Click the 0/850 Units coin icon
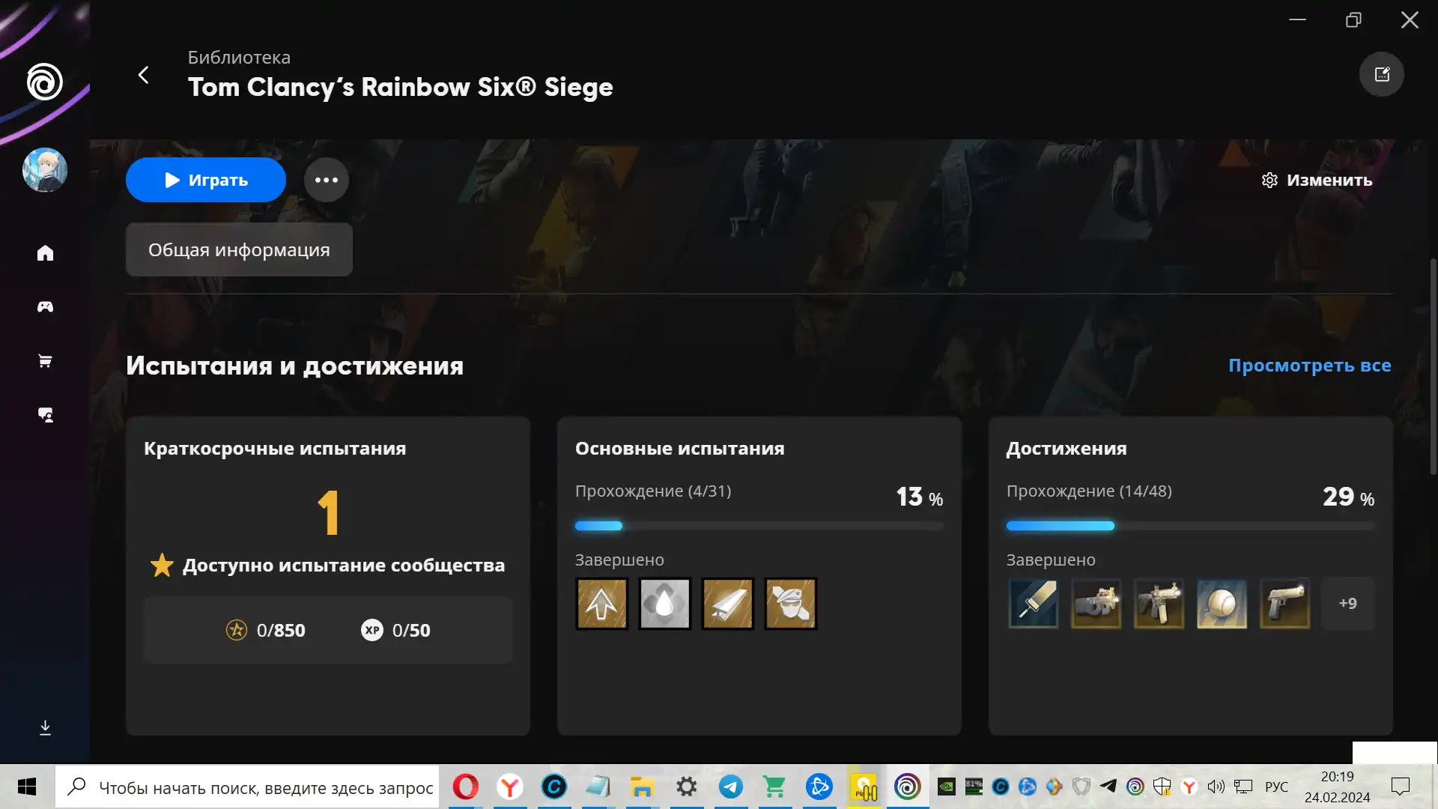The height and width of the screenshot is (809, 1438). pyautogui.click(x=237, y=630)
